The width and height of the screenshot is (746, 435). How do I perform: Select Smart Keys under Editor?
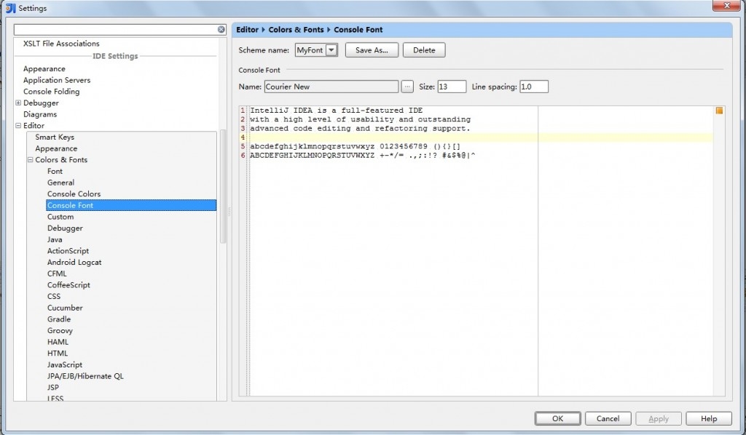55,137
